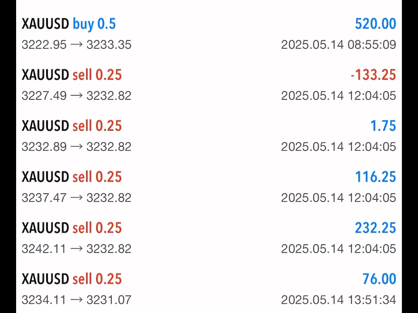Click the 1.75 profit value

point(383,126)
